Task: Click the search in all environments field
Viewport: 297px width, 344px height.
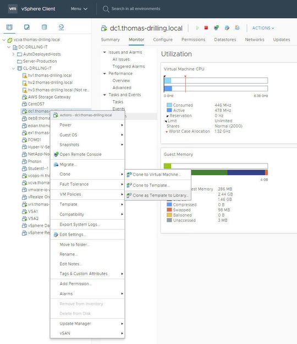Action: pos(136,9)
